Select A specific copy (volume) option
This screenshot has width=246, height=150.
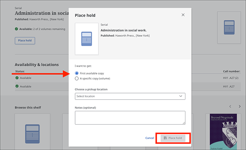pos(76,78)
